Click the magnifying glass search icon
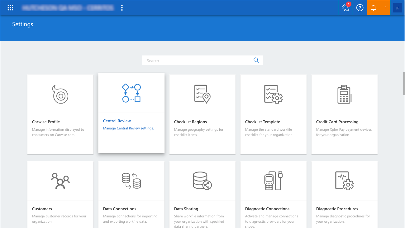Viewport: 405px width, 228px height. click(256, 60)
